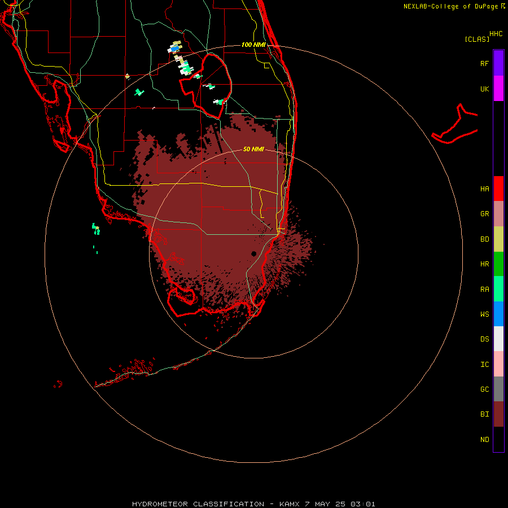Screen dimensions: 508x508
Task: Click the GC legend label
Action: (485, 389)
